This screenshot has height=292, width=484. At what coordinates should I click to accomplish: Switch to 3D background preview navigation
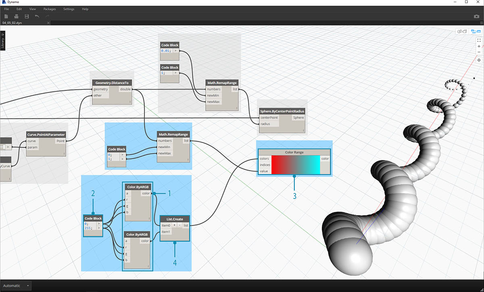pyautogui.click(x=461, y=31)
